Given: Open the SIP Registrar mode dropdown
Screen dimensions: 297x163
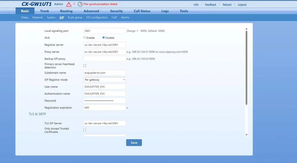Looking at the screenshot, I should (104, 80).
